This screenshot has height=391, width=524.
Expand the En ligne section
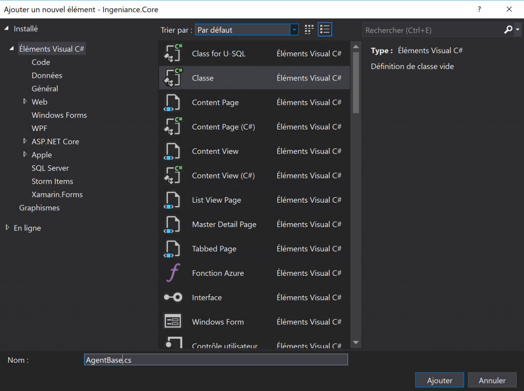[x=7, y=228]
